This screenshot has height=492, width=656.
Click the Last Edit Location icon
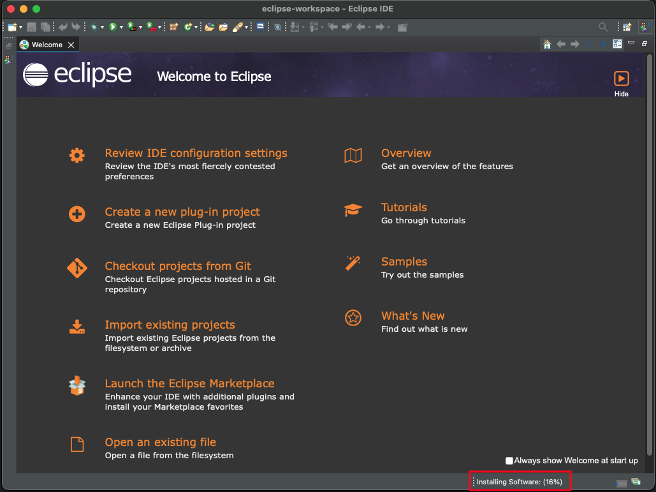[x=333, y=27]
